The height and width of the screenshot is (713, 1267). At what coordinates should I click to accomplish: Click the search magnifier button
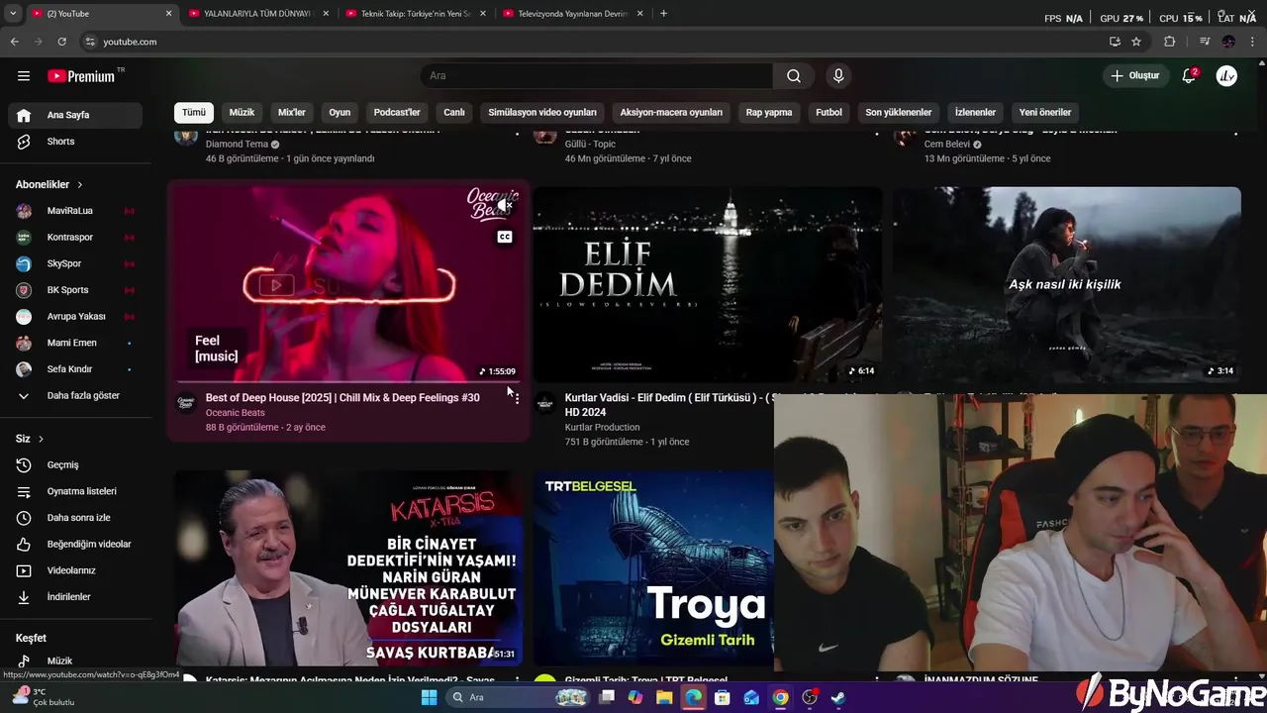point(794,76)
